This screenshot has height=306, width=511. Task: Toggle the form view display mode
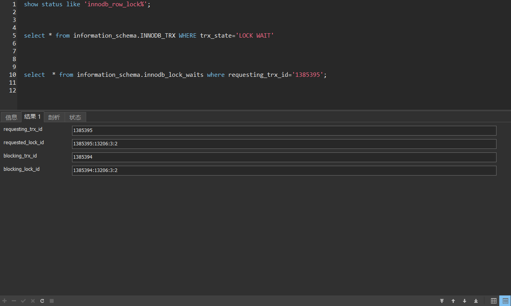[505, 301]
